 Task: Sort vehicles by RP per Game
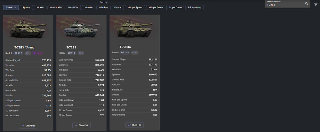195,8
